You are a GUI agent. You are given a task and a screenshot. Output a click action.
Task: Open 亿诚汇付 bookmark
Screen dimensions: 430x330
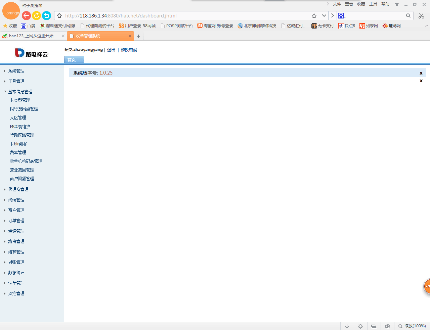pyautogui.click(x=293, y=26)
